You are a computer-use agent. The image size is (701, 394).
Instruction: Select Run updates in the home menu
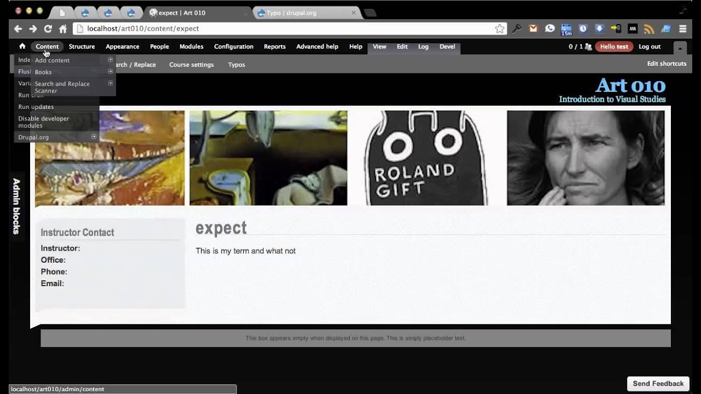point(36,107)
